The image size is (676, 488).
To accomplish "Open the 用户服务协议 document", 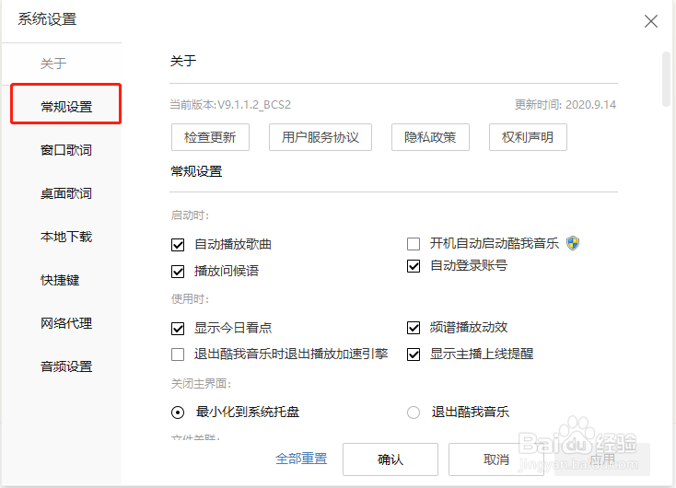I will click(321, 137).
